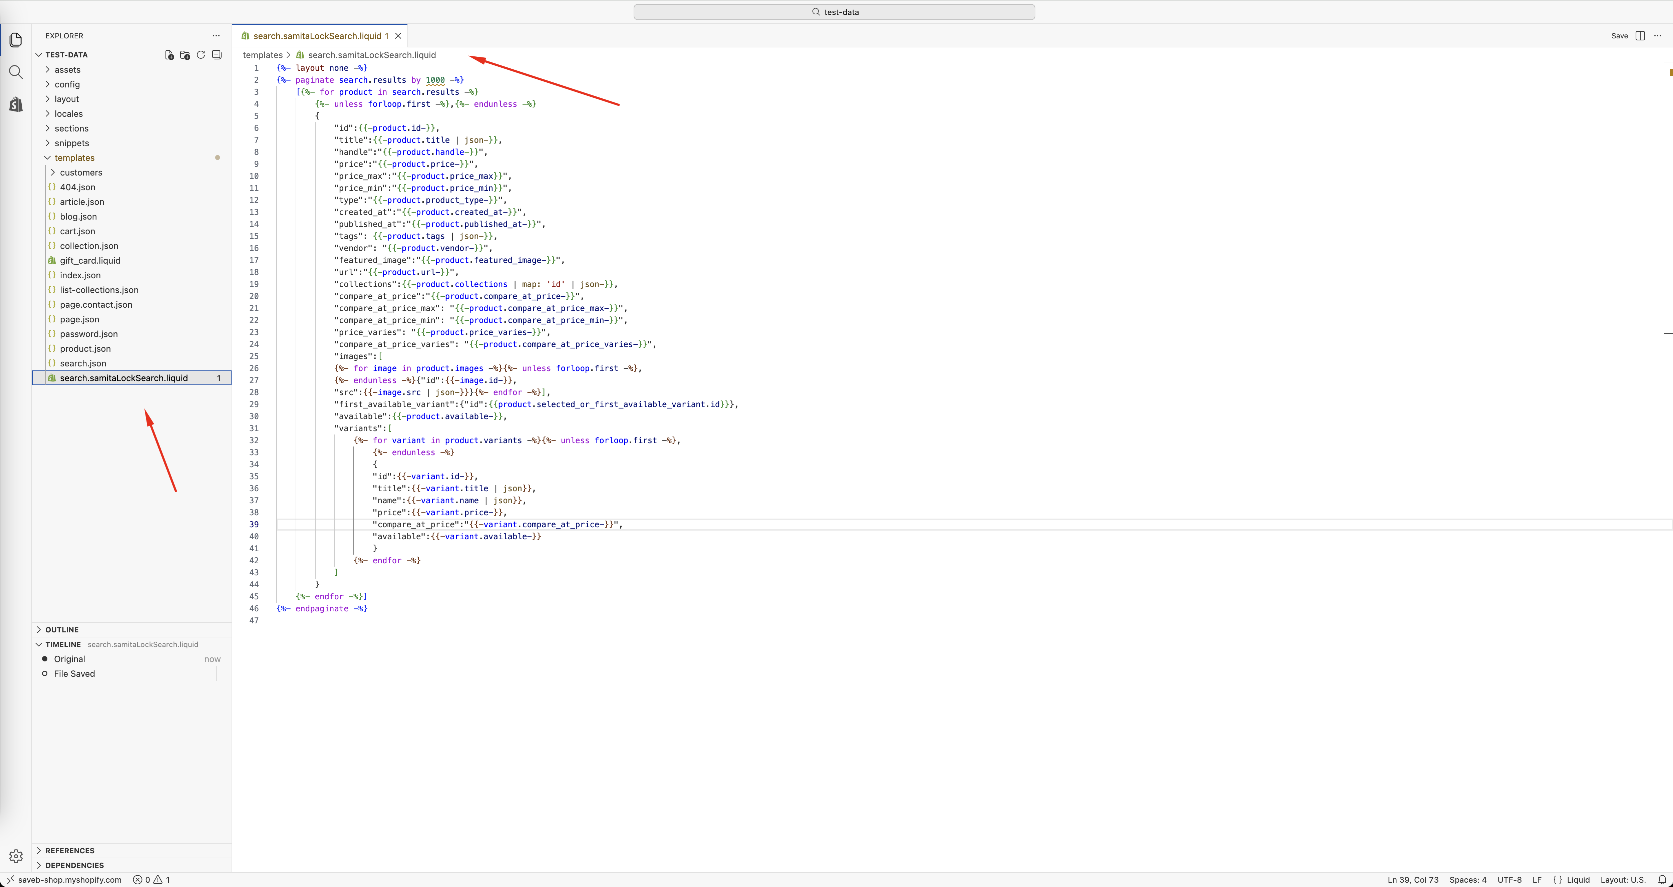Show errors and warnings in status bar
1673x887 pixels.
152,880
